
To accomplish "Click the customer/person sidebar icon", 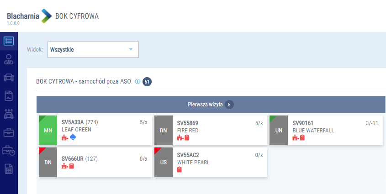I will tap(9, 59).
